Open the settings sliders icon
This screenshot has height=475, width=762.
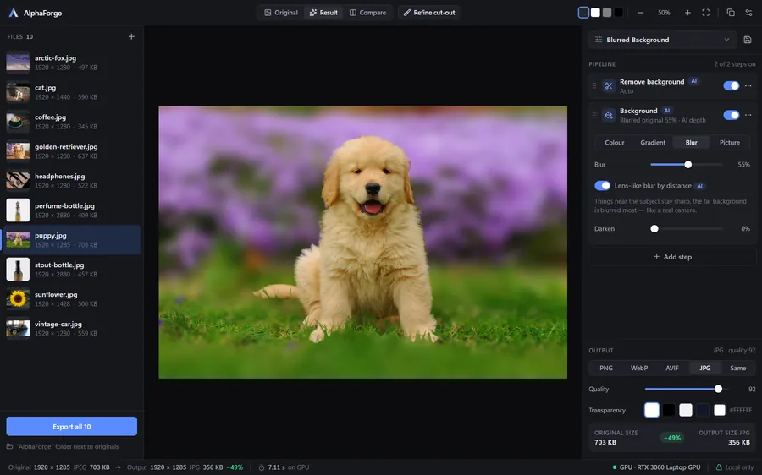(748, 13)
